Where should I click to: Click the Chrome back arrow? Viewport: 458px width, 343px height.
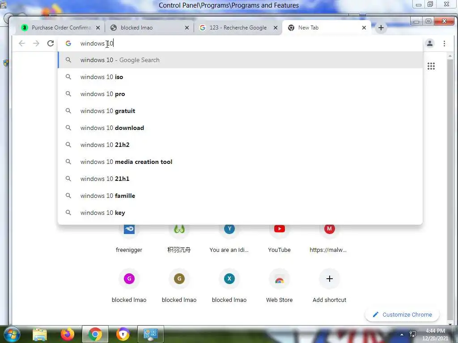click(21, 43)
